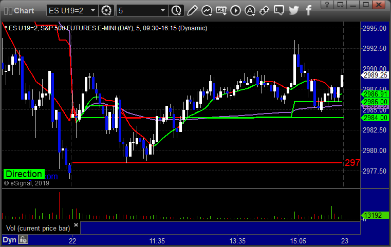Minimize the chart window
The width and height of the screenshot is (391, 247).
353,5
